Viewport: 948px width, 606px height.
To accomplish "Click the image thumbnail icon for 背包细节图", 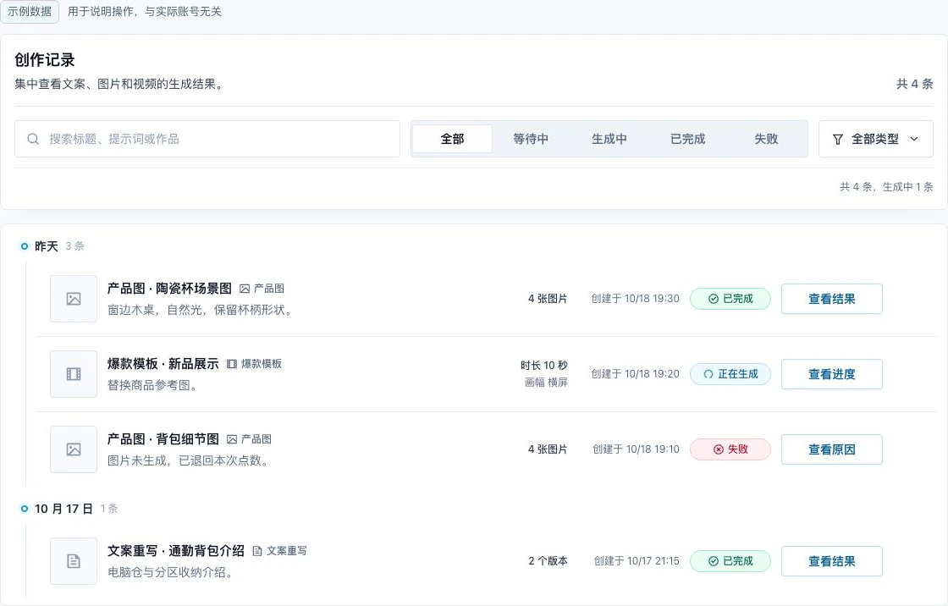I will pyautogui.click(x=74, y=449).
